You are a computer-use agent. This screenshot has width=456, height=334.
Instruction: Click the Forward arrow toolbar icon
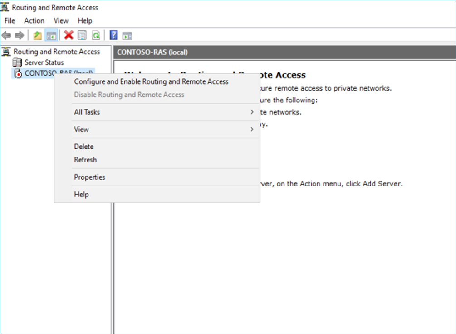tap(19, 35)
